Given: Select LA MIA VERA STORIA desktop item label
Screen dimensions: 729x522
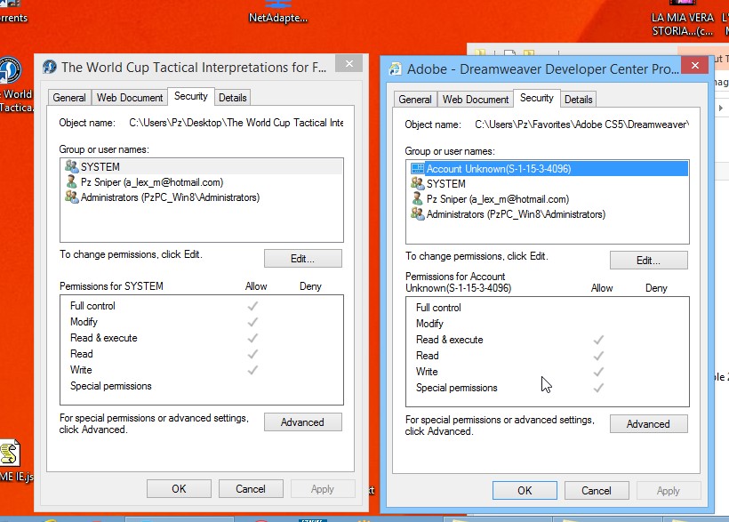Looking at the screenshot, I should tap(683, 24).
